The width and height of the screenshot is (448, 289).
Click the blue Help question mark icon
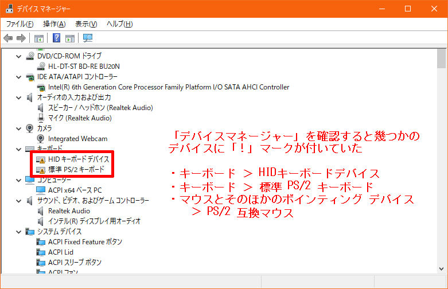click(x=57, y=38)
